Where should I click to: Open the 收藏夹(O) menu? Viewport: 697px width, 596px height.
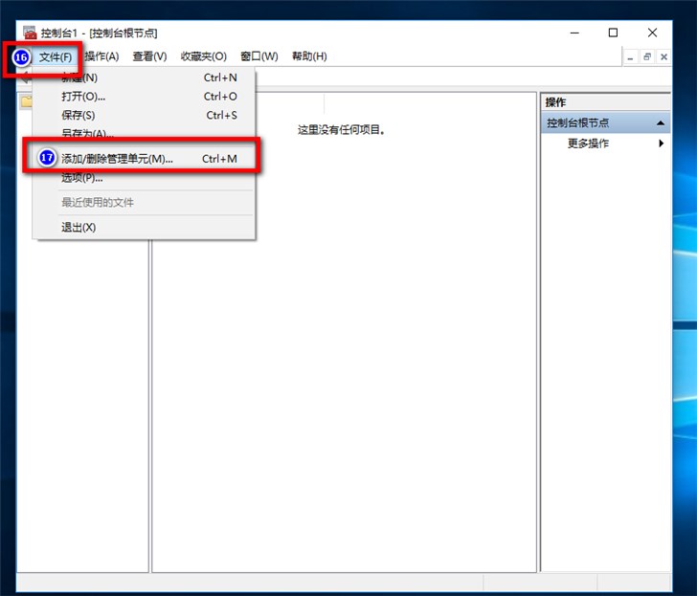(204, 56)
